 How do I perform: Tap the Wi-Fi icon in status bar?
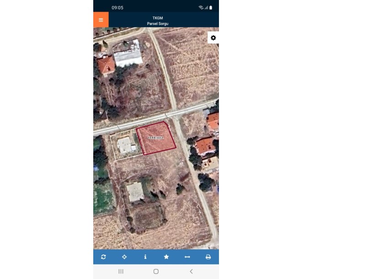pyautogui.click(x=201, y=8)
